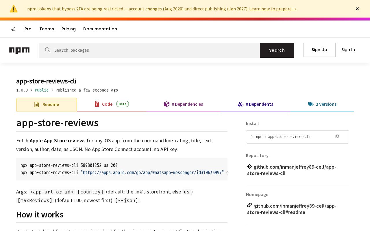Viewport: 370px width, 231px height.
Task: Click the Versions tags icon
Action: click(311, 104)
